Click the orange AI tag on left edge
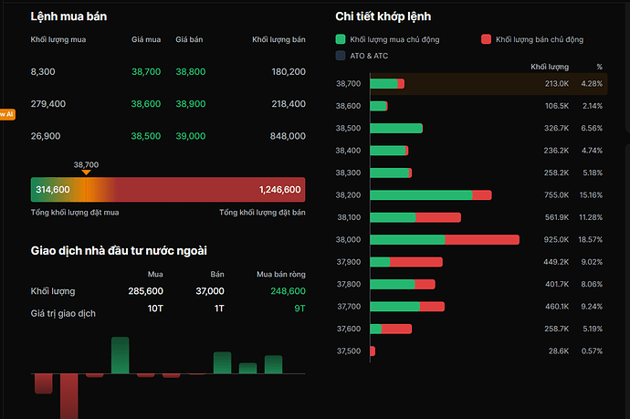The image size is (630, 419). click(x=5, y=114)
